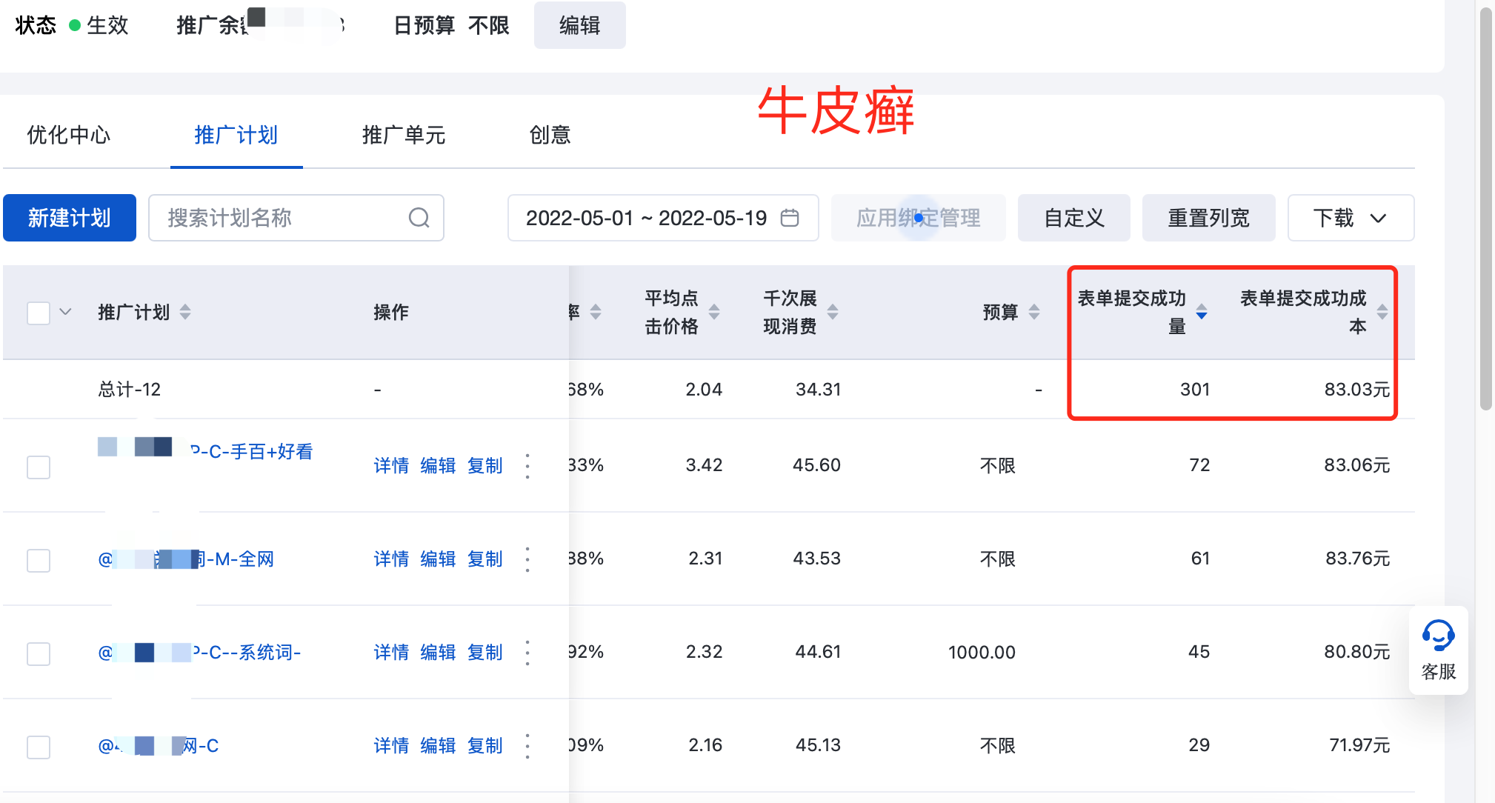Click 重置列宽 button
The width and height of the screenshot is (1495, 803).
1208,218
